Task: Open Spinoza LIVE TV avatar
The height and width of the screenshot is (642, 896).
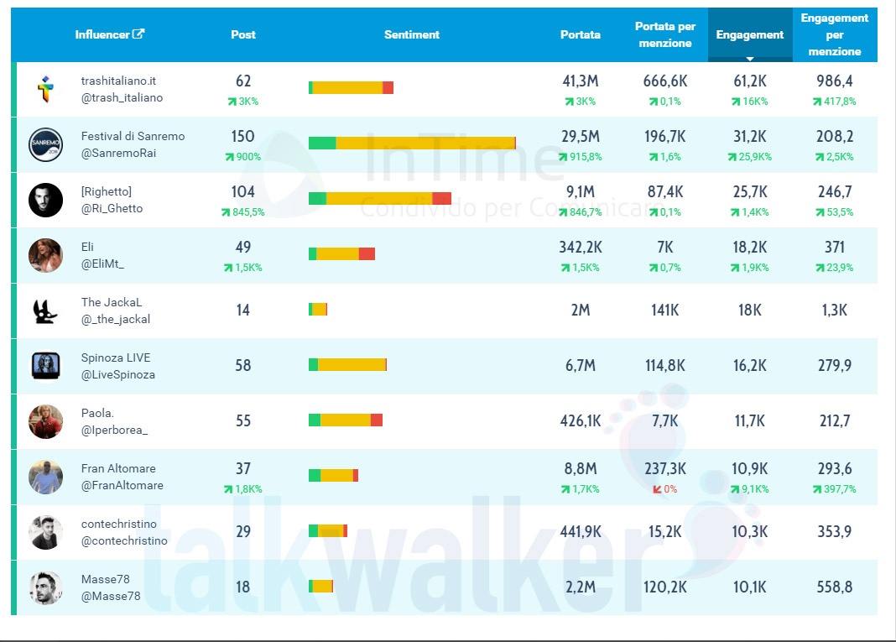Action: tap(45, 366)
